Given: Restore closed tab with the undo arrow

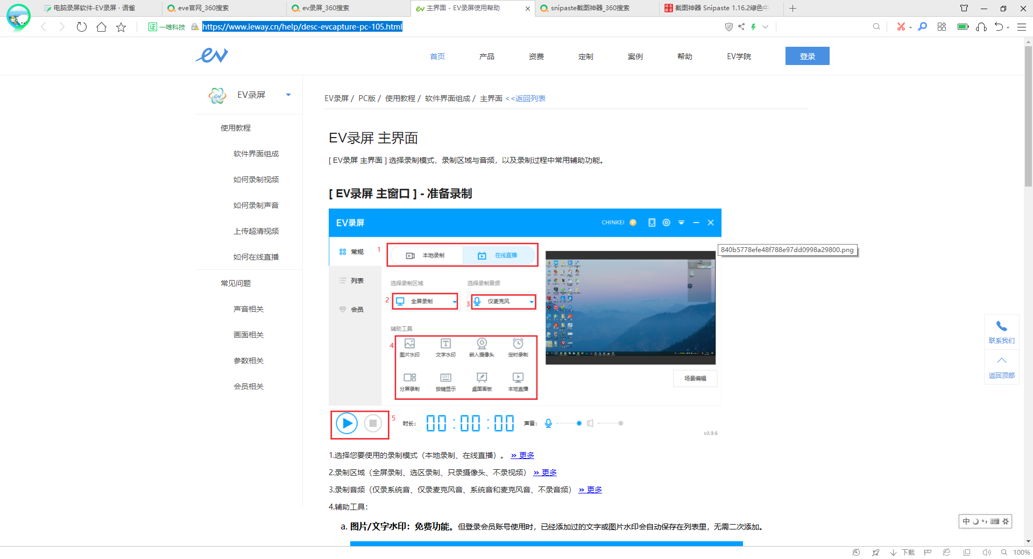Looking at the screenshot, I should [x=999, y=26].
